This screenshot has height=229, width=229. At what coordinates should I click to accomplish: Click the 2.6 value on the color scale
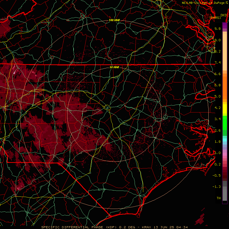(218, 131)
